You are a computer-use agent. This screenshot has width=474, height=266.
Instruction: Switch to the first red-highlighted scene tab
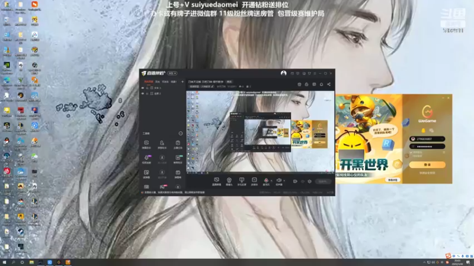[149, 82]
